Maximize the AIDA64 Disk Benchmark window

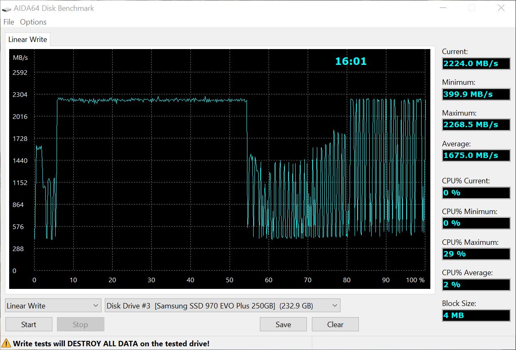[x=472, y=8]
